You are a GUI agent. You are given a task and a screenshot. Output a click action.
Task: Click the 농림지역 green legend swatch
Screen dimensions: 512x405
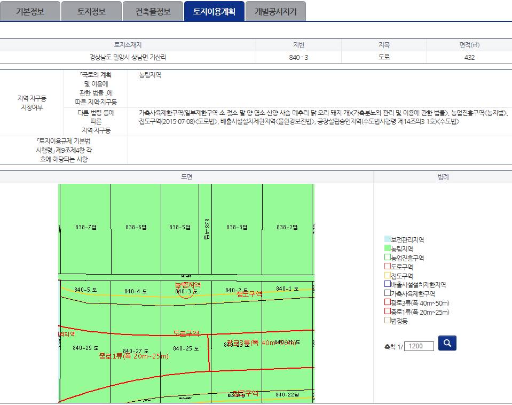387,248
